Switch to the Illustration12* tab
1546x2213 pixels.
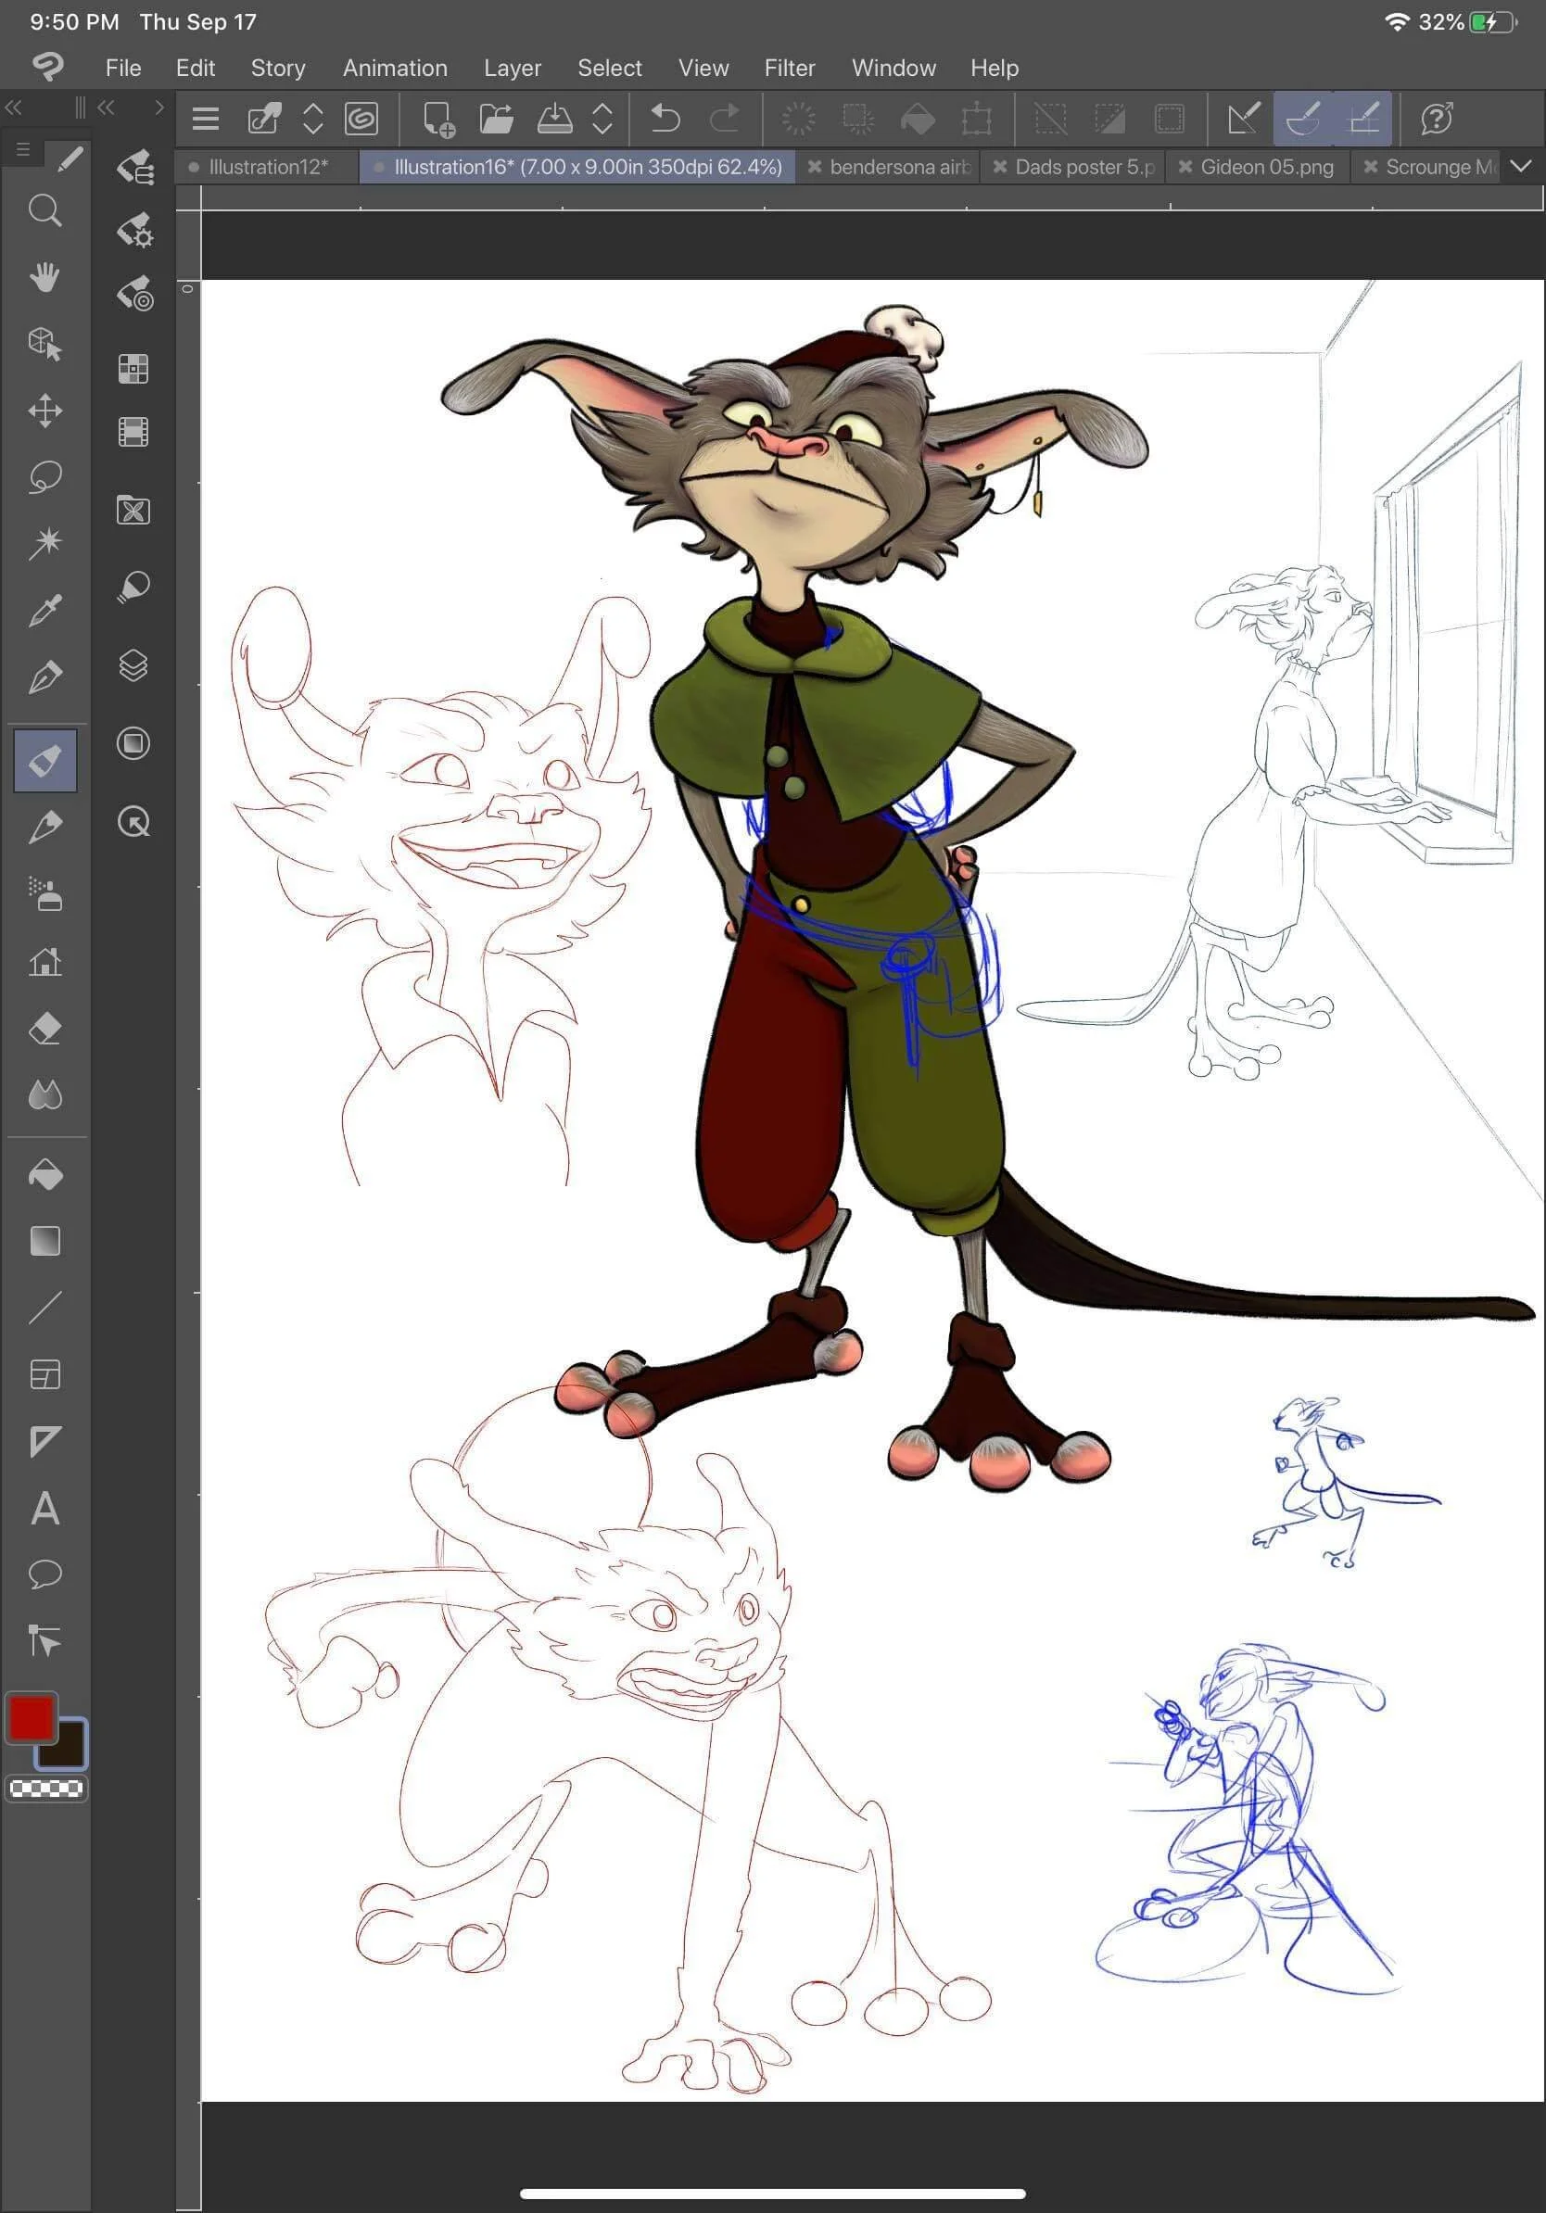click(267, 167)
